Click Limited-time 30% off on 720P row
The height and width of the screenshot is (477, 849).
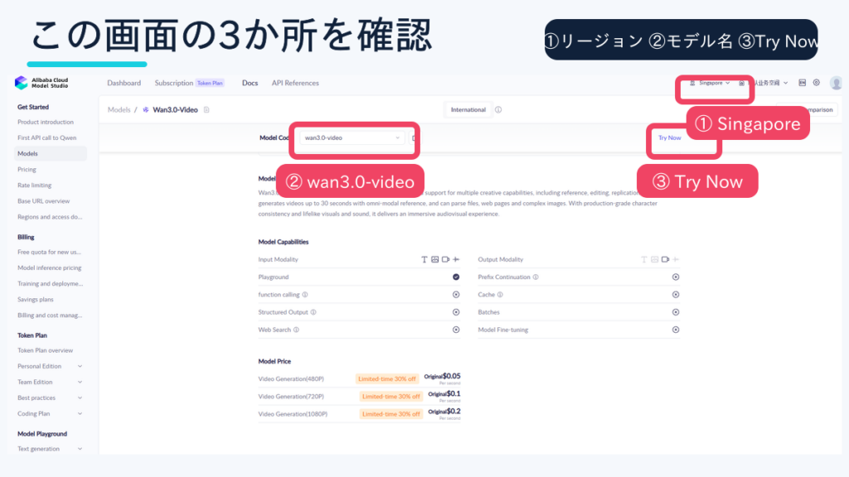(391, 397)
